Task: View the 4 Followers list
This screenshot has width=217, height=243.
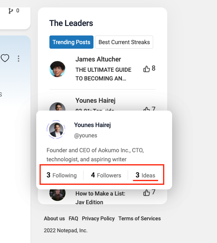Action: (106, 175)
